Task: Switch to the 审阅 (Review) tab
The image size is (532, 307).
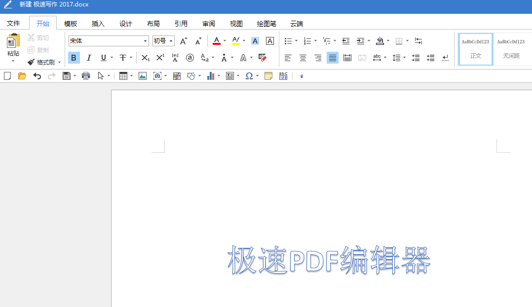Action: (209, 24)
